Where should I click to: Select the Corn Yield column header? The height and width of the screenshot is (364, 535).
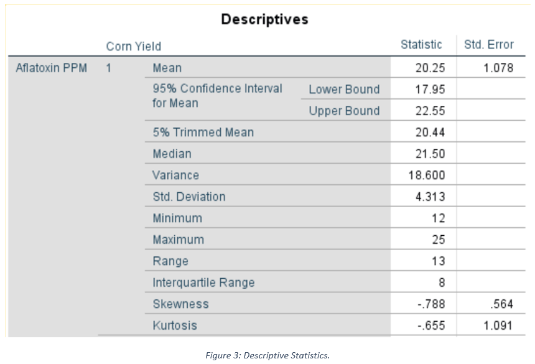pyautogui.click(x=133, y=46)
